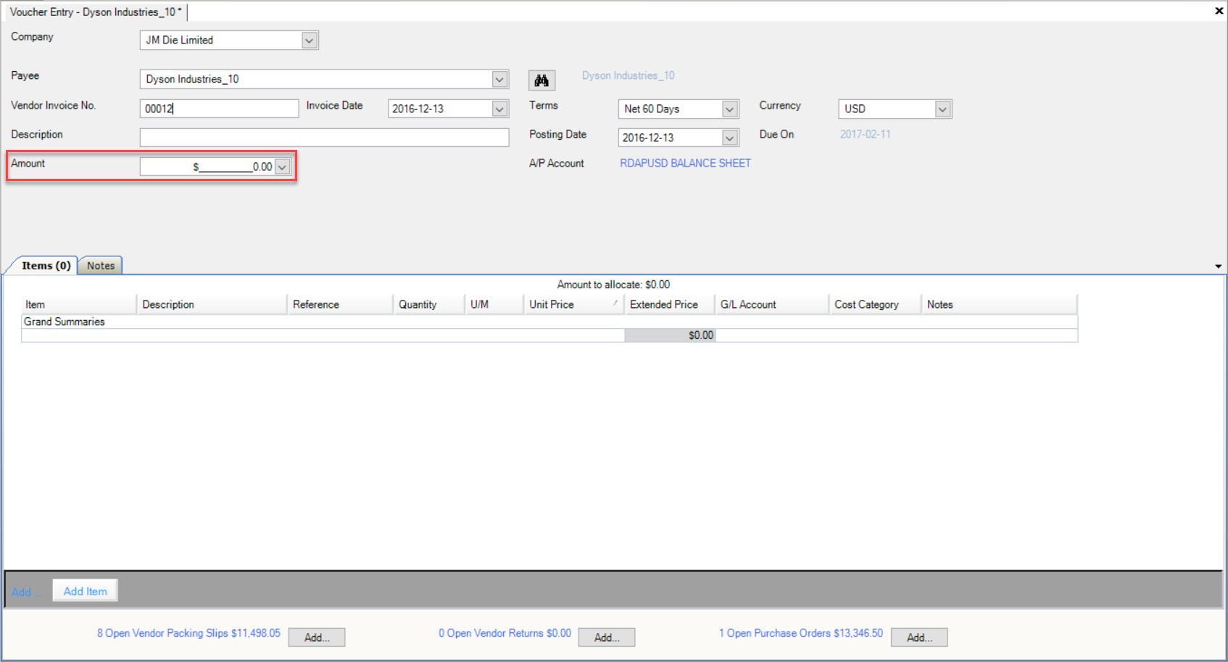This screenshot has width=1228, height=662.
Task: Sort by the Item column header
Action: [79, 304]
